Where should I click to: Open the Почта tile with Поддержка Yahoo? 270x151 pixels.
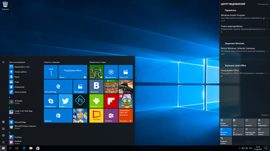coord(73,72)
